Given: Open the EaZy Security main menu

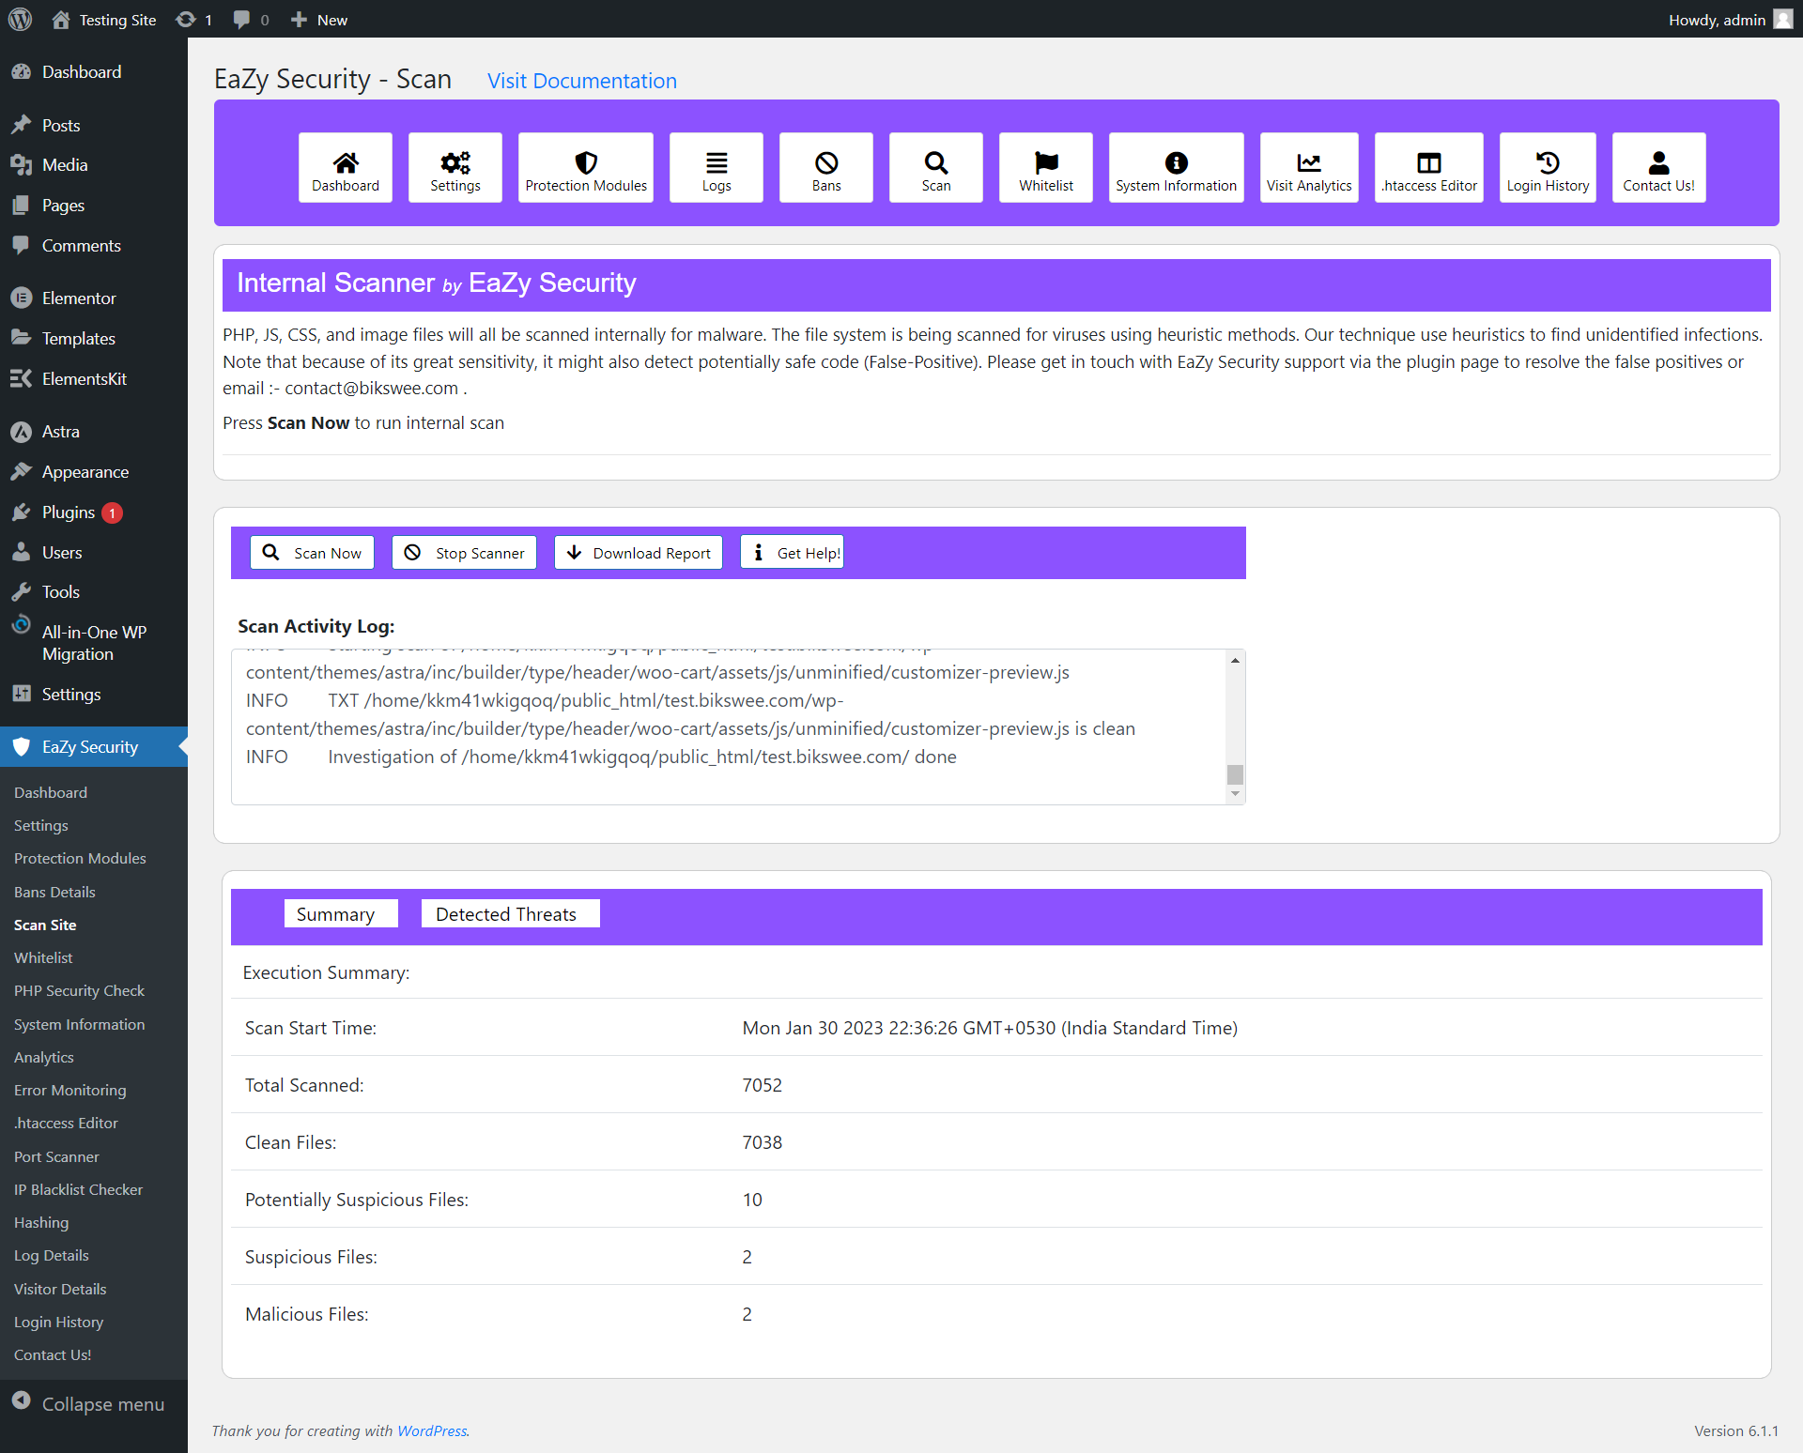Looking at the screenshot, I should [x=94, y=746].
